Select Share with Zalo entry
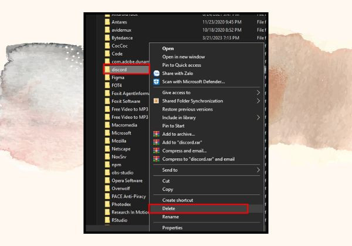 tap(178, 73)
